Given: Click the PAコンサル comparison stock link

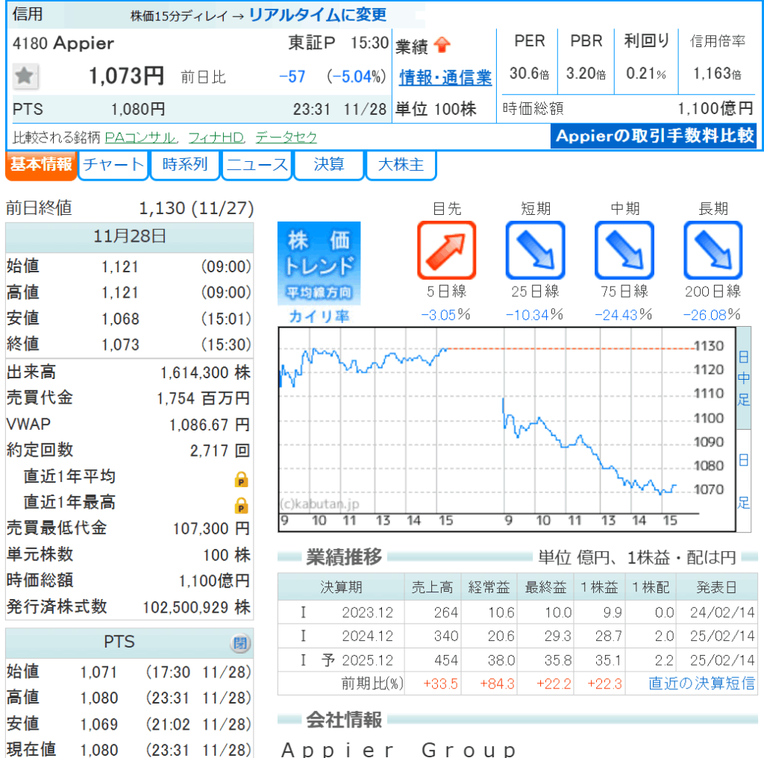Looking at the screenshot, I should (140, 137).
